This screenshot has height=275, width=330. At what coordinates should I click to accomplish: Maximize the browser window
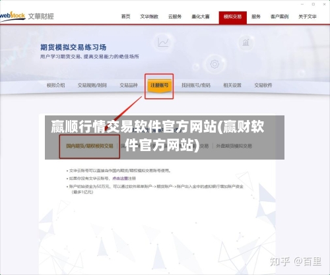coord(313,4)
